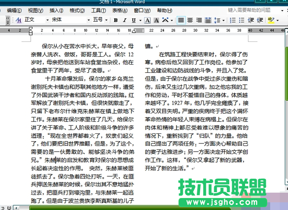
Task: Open the 表格(A) menu
Action: click(x=120, y=11)
